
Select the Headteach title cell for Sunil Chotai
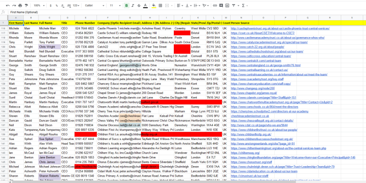(x=68, y=97)
